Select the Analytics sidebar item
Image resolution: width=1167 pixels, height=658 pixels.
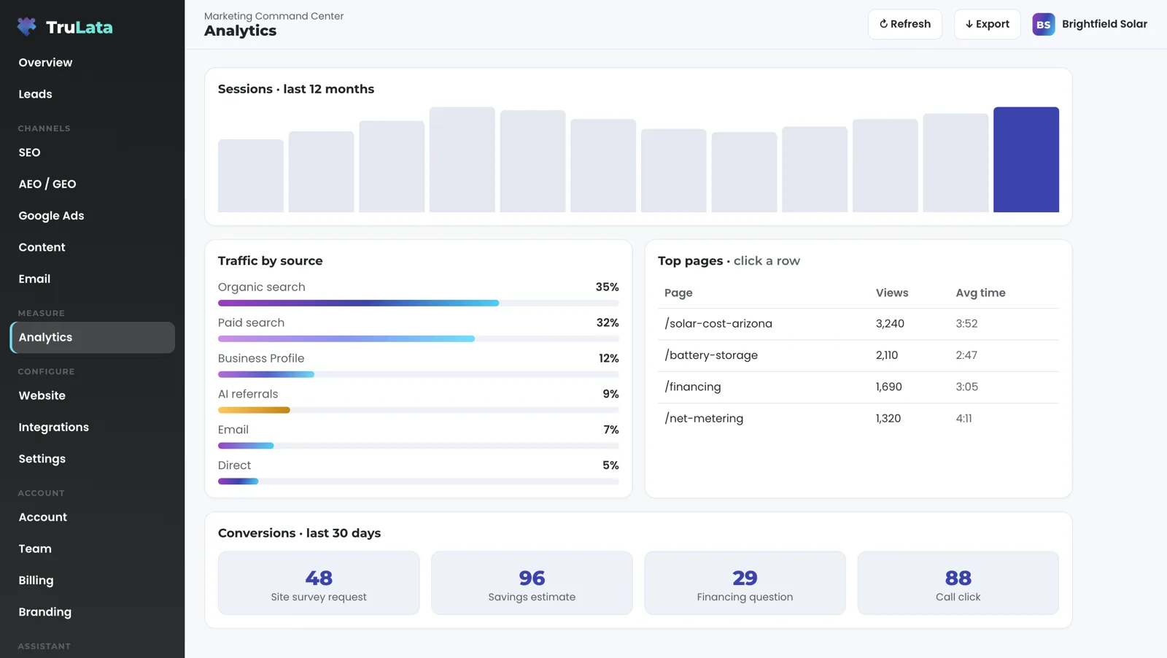point(93,337)
